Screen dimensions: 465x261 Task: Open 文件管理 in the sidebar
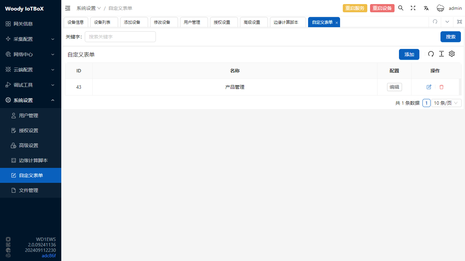coord(29,190)
